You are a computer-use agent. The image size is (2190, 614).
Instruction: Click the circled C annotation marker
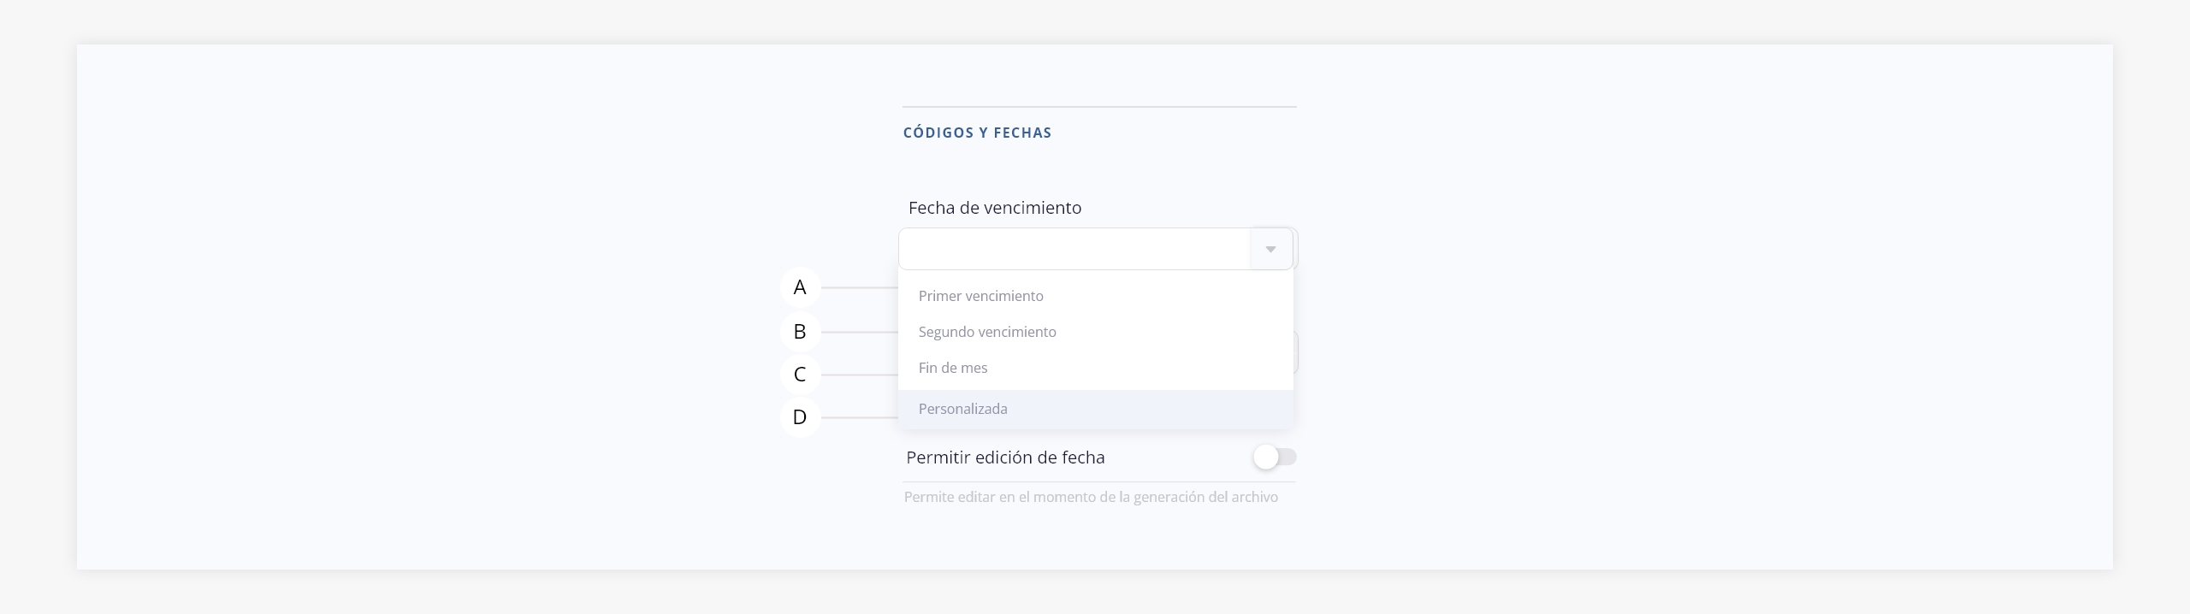pos(800,375)
